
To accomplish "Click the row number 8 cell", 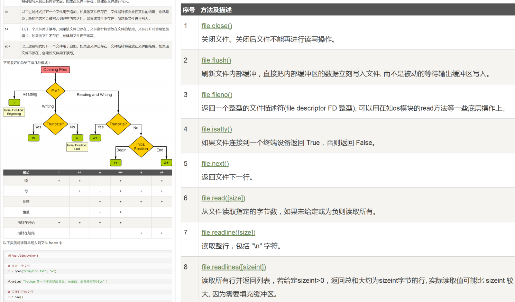I will click(x=190, y=279).
